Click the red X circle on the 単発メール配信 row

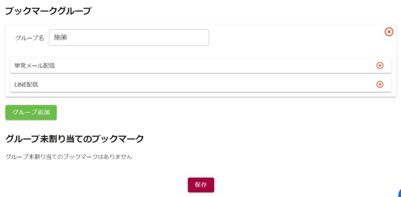(x=379, y=66)
